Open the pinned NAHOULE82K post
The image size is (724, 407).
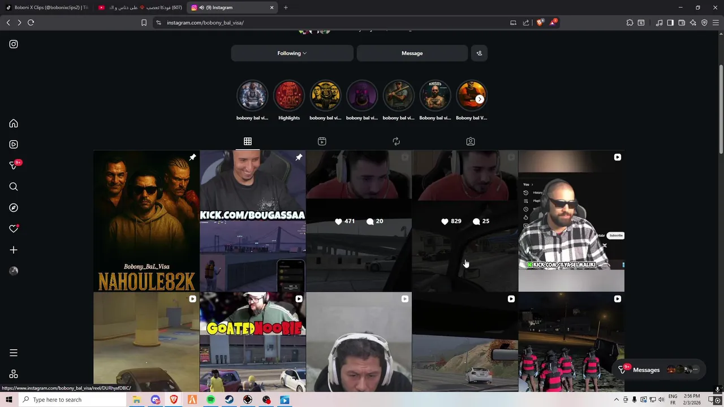coord(146,221)
